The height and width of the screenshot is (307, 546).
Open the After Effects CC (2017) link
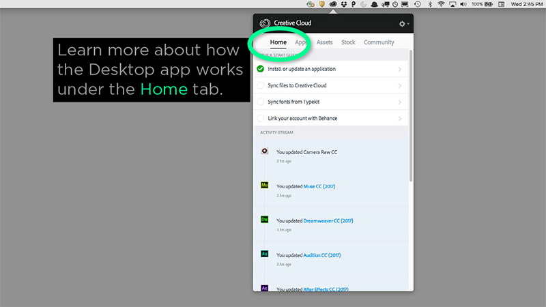tap(326, 289)
